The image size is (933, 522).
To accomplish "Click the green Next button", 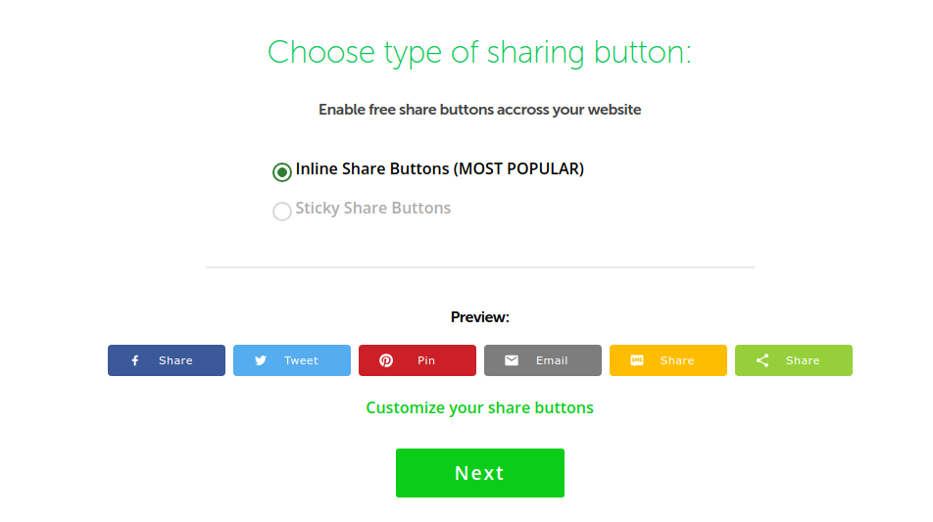I will 479,473.
